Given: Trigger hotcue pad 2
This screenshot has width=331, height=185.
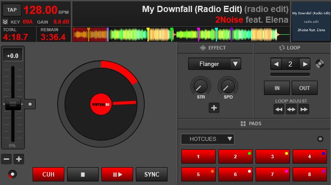Looking at the screenshot, I should [x=235, y=156].
